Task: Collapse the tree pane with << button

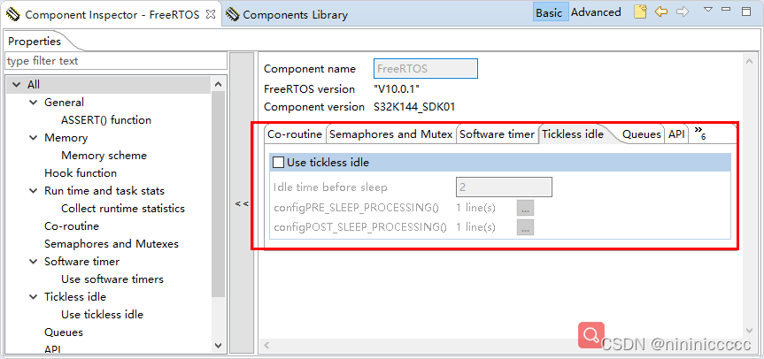Action: pyautogui.click(x=242, y=203)
